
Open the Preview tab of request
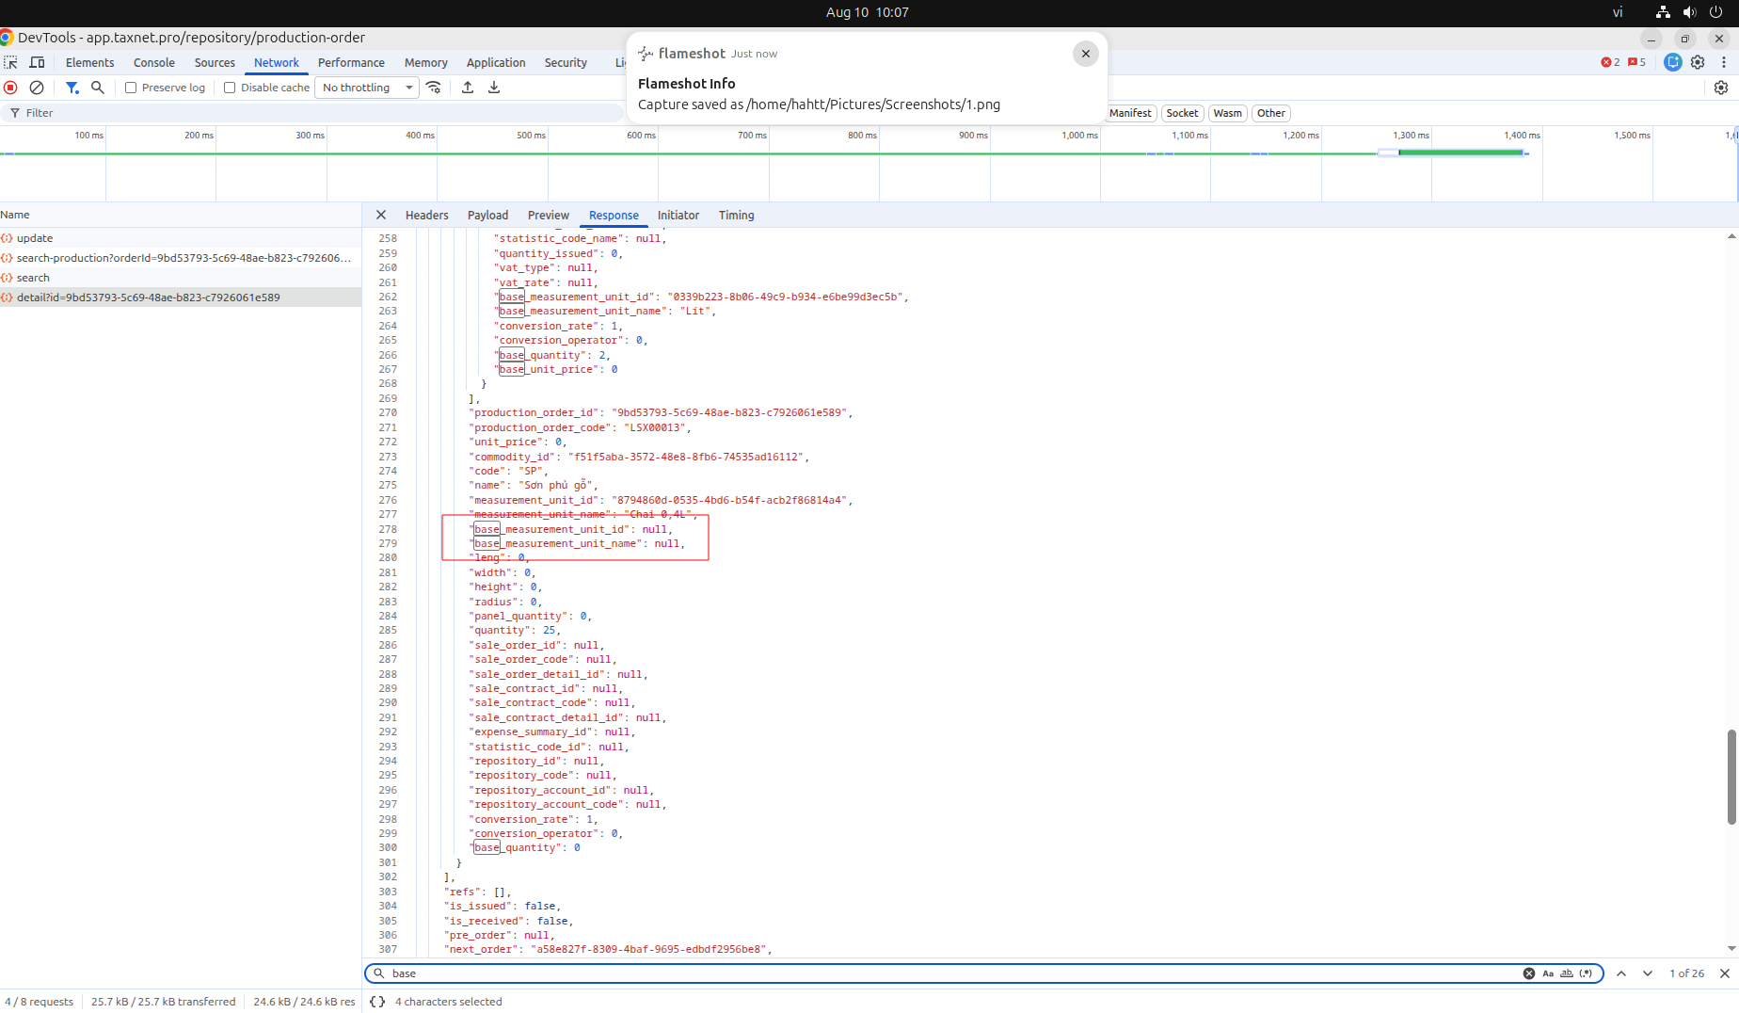549,216
